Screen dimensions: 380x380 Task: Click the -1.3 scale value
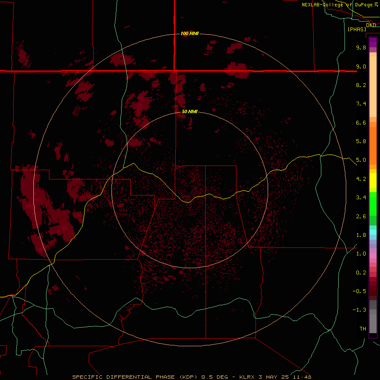[x=359, y=310]
